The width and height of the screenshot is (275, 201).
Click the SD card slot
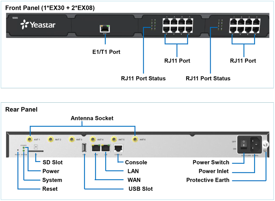36,151
